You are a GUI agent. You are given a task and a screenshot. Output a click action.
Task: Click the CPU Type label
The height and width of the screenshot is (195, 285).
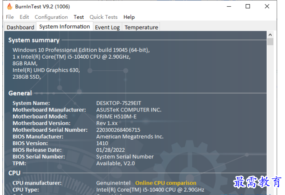(x=26, y=190)
